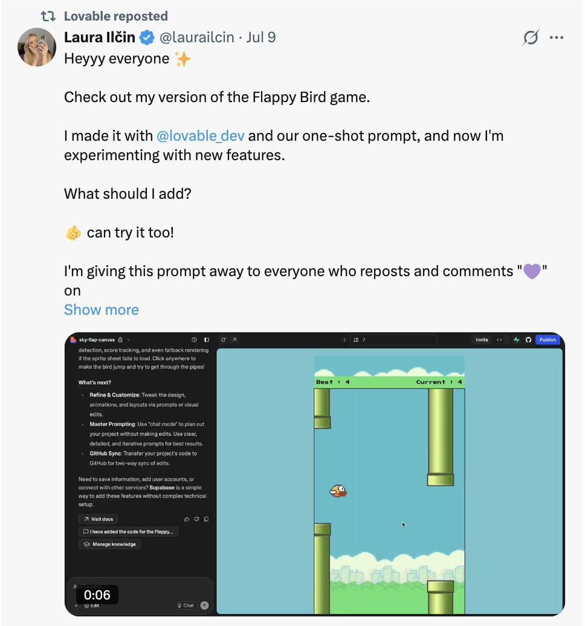The height and width of the screenshot is (626, 585).
Task: Click the Invite button
Action: 482,340
